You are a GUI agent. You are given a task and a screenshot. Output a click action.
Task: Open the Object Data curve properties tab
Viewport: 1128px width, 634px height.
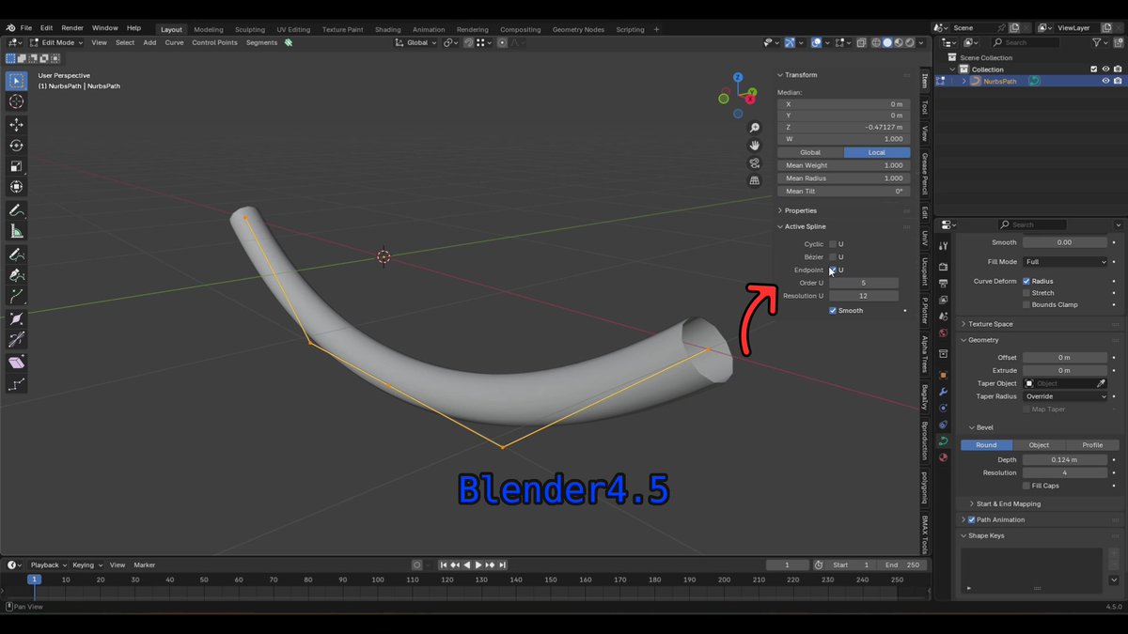(x=943, y=441)
